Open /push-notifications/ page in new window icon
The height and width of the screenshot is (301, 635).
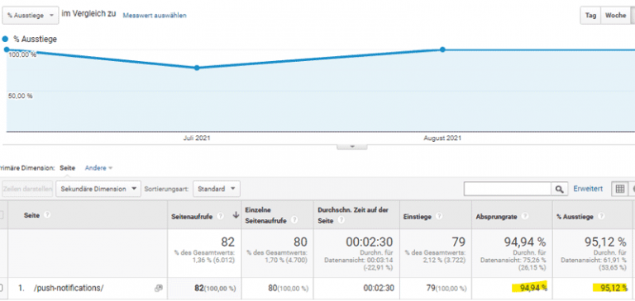pos(159,288)
